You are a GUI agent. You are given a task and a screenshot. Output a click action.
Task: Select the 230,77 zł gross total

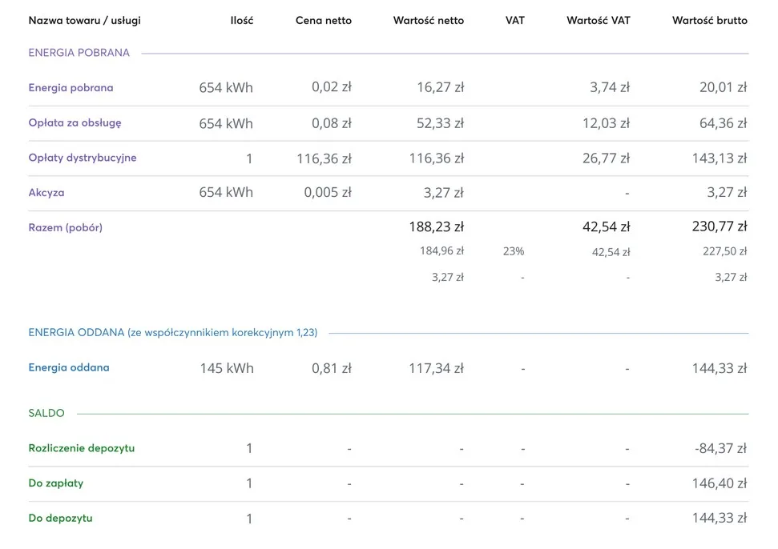(x=720, y=227)
